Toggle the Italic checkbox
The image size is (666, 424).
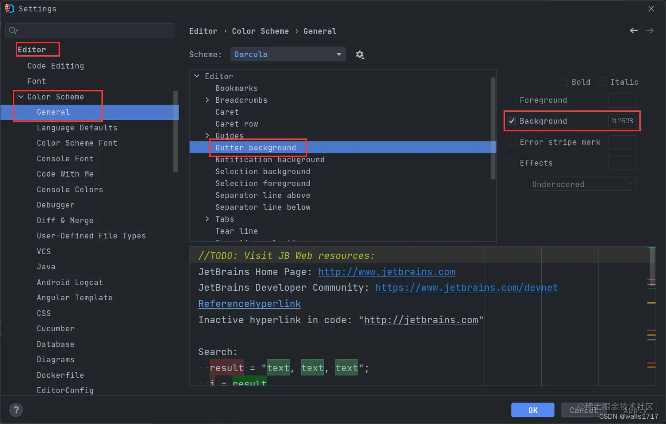[x=603, y=82]
